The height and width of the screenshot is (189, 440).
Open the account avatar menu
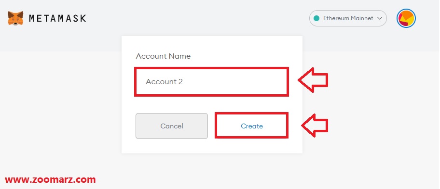406,18
